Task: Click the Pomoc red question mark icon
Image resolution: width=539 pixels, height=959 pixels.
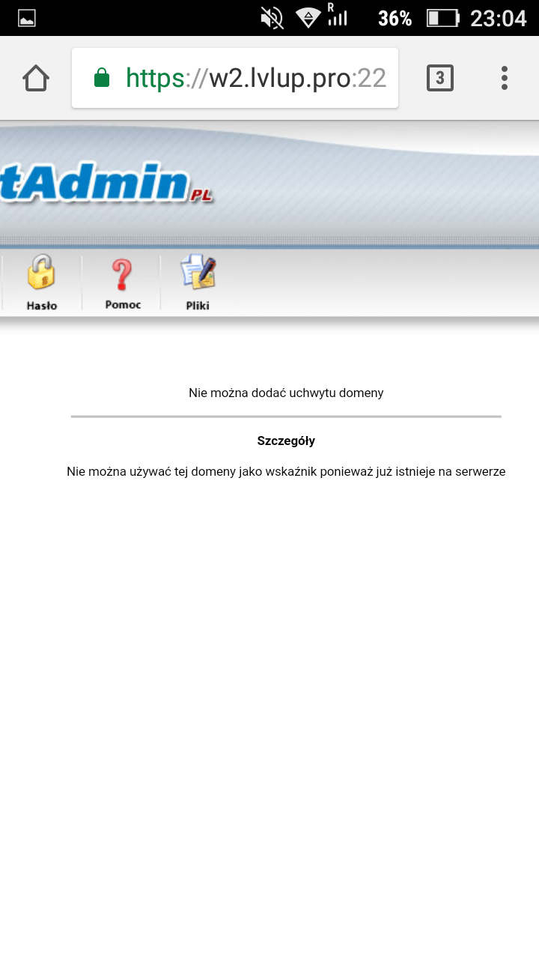Action: point(122,274)
